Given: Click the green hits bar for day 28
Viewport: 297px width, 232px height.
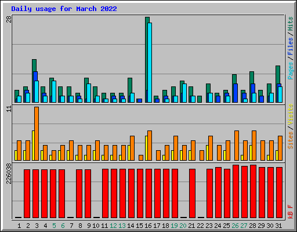Looking at the screenshot, I should (252, 77).
